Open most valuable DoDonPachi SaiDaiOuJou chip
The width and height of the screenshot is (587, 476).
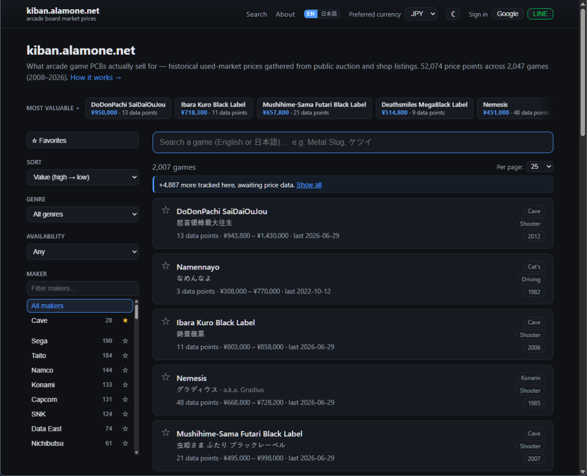click(x=128, y=108)
